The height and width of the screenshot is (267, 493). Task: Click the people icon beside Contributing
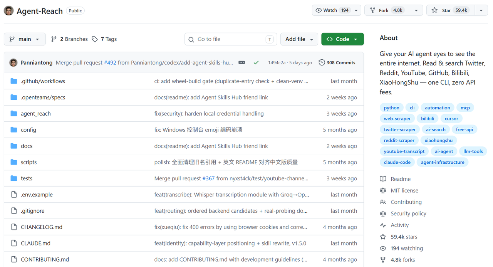[383, 202]
